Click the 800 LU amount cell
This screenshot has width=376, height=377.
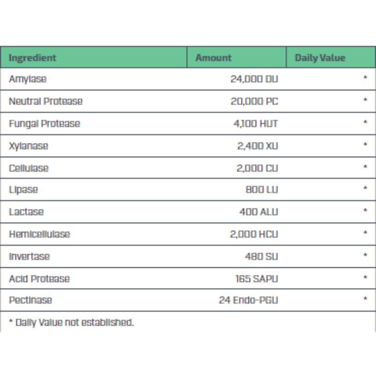262,190
